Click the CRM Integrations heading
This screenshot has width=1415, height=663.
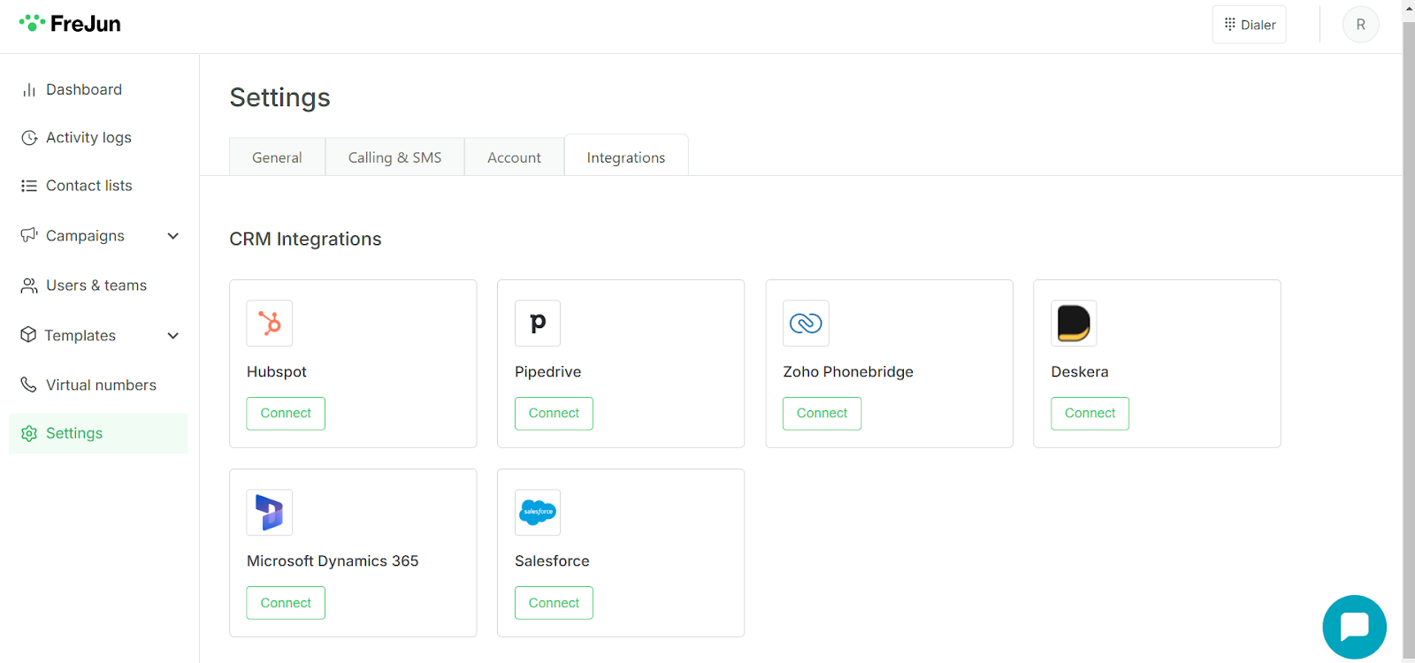(305, 240)
